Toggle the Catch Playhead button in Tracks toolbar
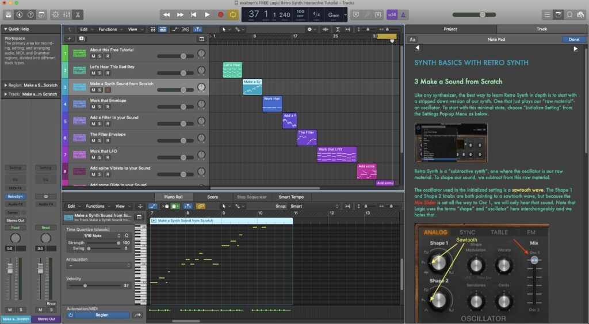 tap(198, 29)
